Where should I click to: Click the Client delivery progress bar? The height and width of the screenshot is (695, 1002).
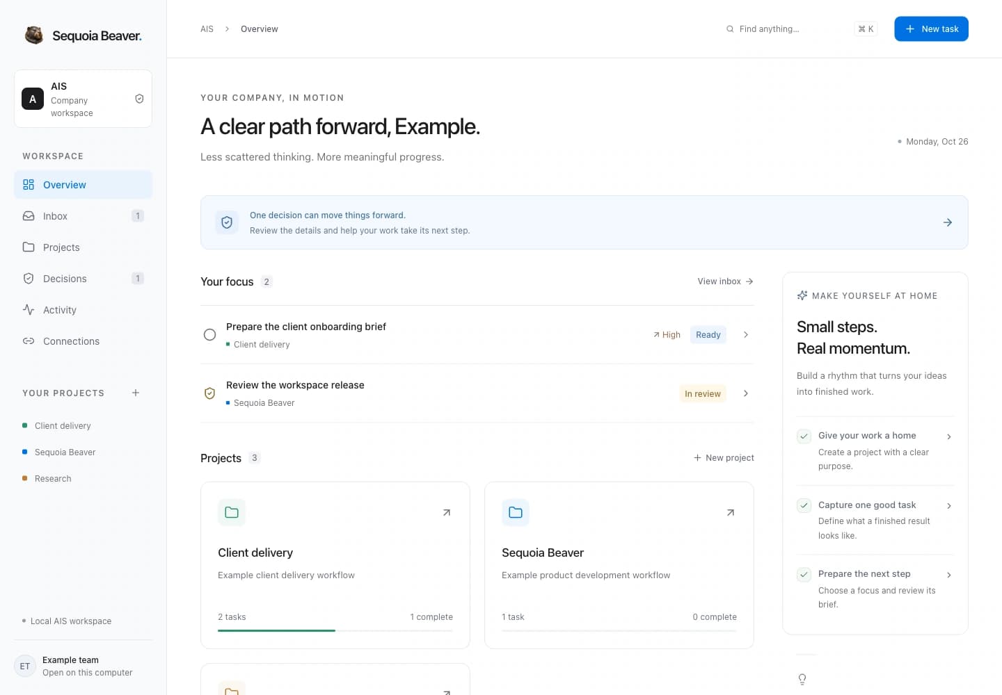tap(335, 630)
